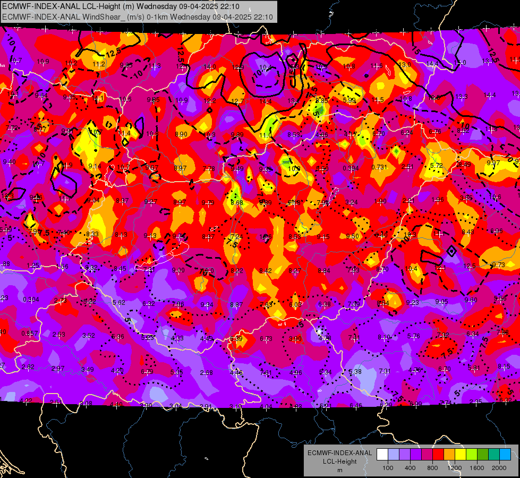Click the grid value 2.62
Screen dimensions: 520x478
(x=28, y=367)
